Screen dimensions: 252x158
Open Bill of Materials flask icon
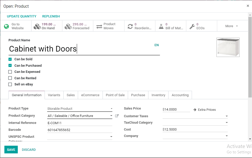coord(161,26)
